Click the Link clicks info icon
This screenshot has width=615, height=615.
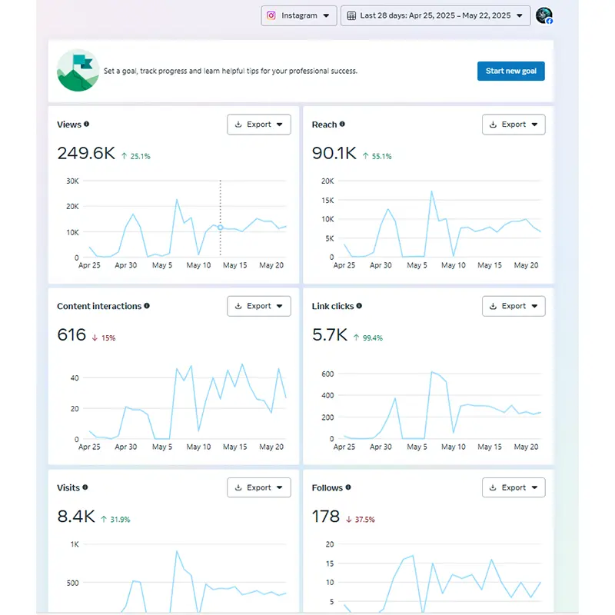(359, 305)
